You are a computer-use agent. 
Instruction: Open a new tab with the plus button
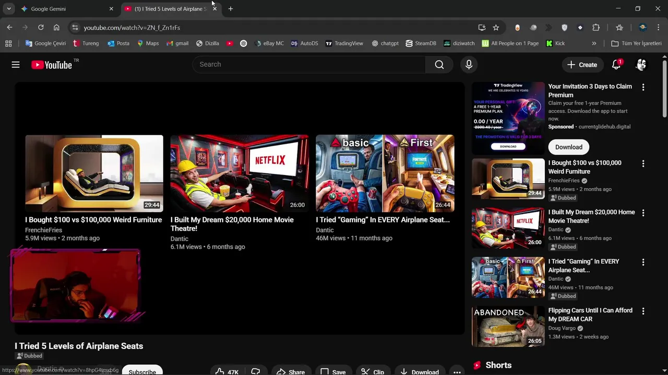[x=231, y=9]
